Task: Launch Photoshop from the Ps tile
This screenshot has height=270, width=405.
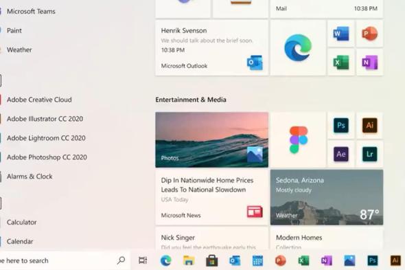Action: [341, 126]
